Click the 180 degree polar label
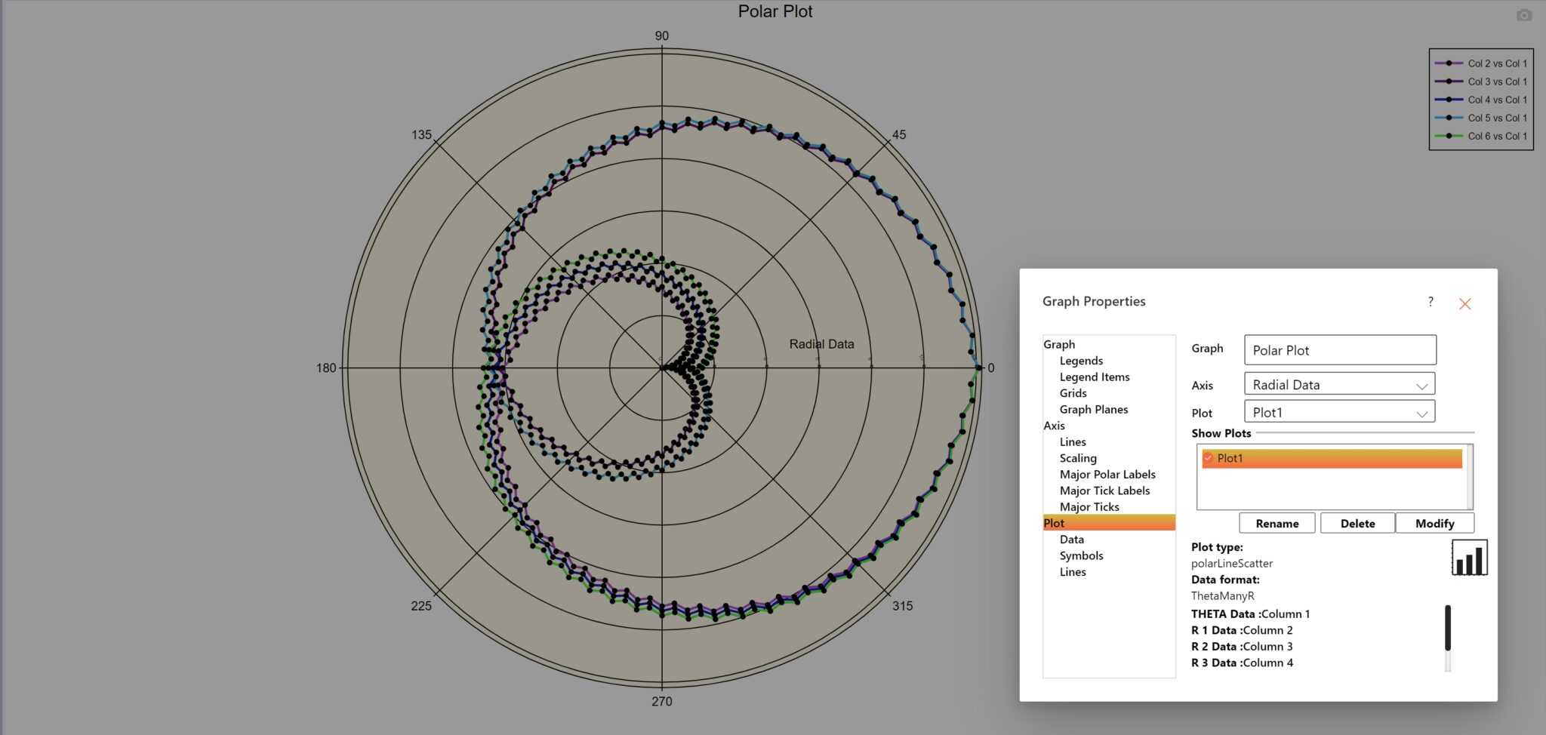 tap(326, 368)
